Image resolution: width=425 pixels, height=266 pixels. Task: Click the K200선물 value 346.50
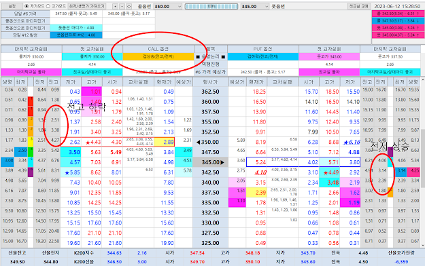(x=114, y=262)
